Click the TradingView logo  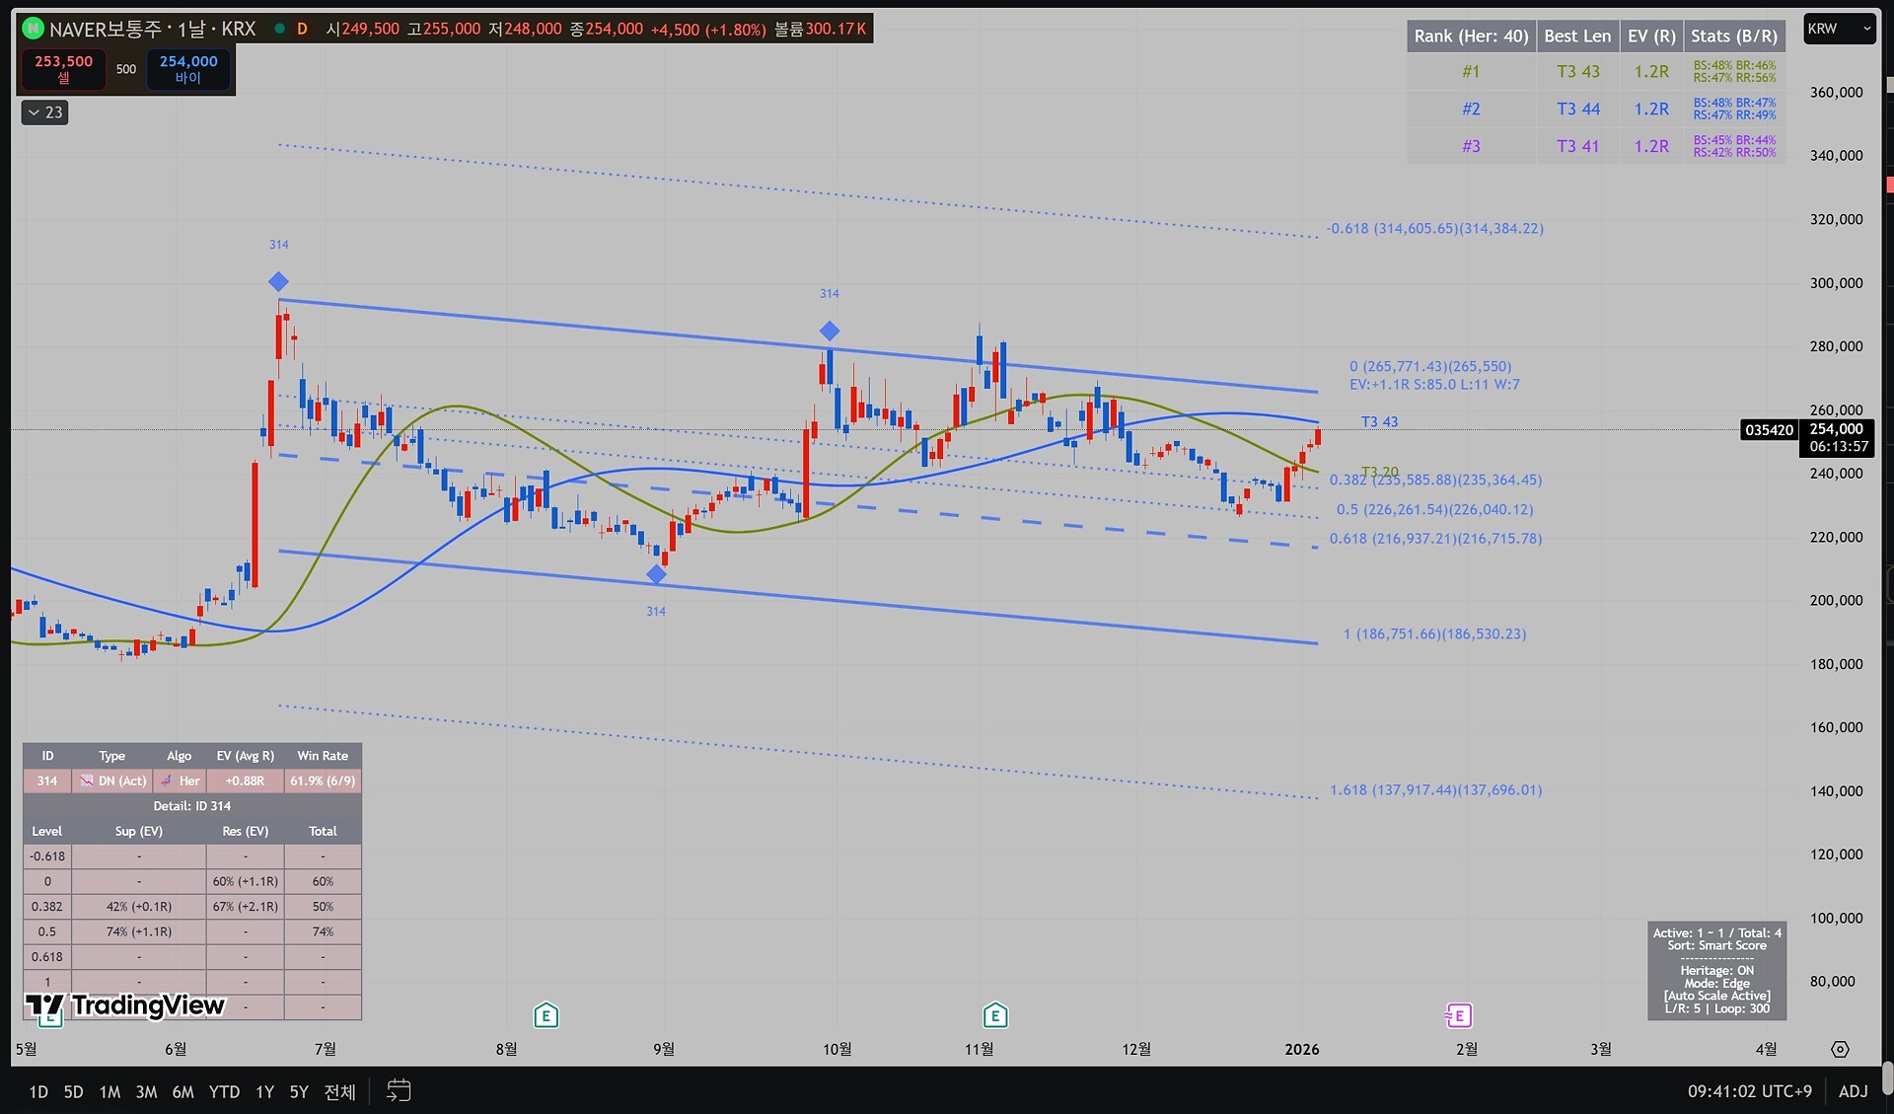coord(126,1005)
